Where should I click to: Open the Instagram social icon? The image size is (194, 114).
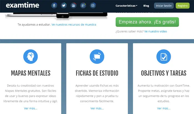[x=93, y=6]
